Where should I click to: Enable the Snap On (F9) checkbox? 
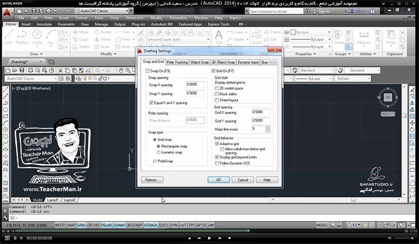(x=148, y=71)
